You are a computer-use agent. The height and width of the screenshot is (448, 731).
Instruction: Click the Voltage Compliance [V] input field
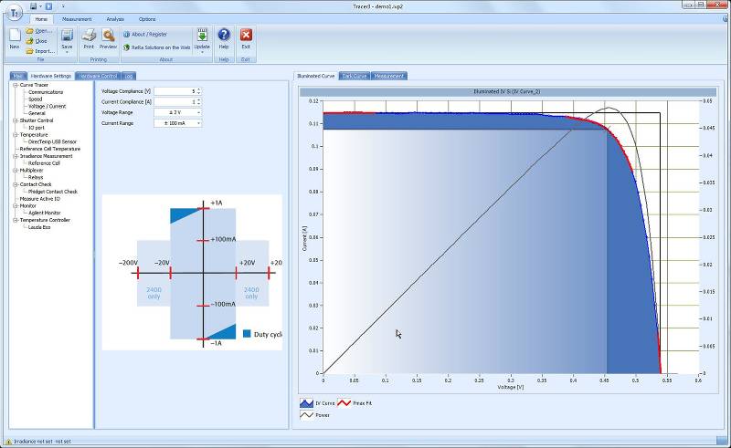pyautogui.click(x=175, y=91)
